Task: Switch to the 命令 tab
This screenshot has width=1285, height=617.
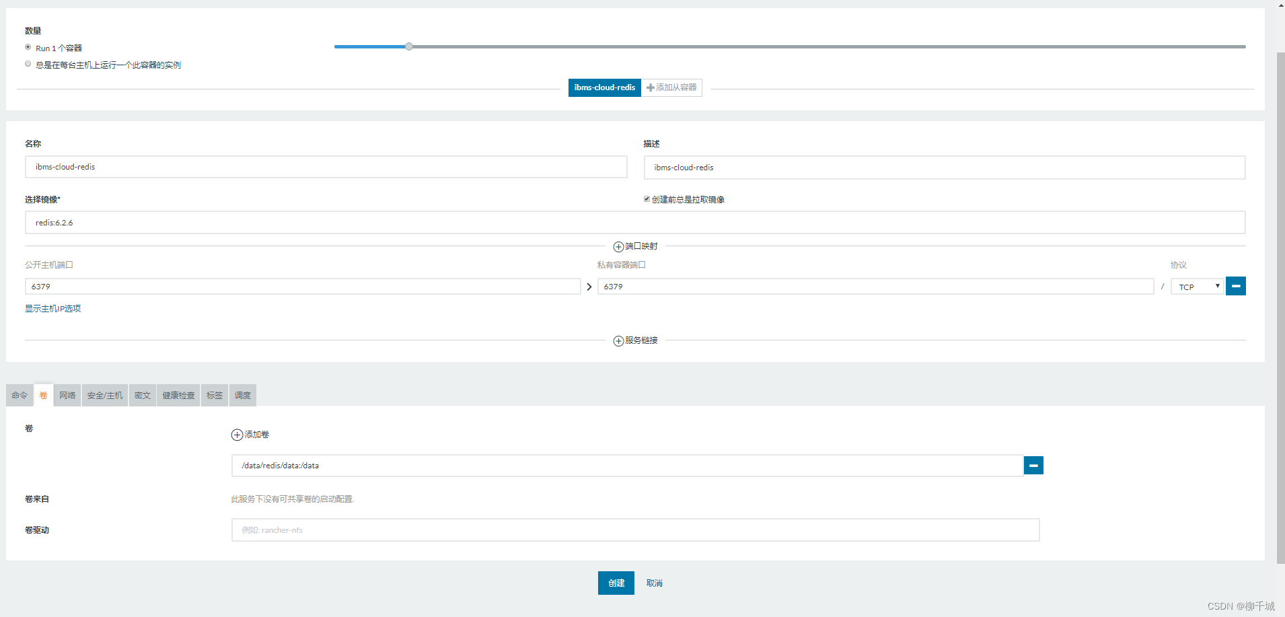Action: tap(20, 396)
